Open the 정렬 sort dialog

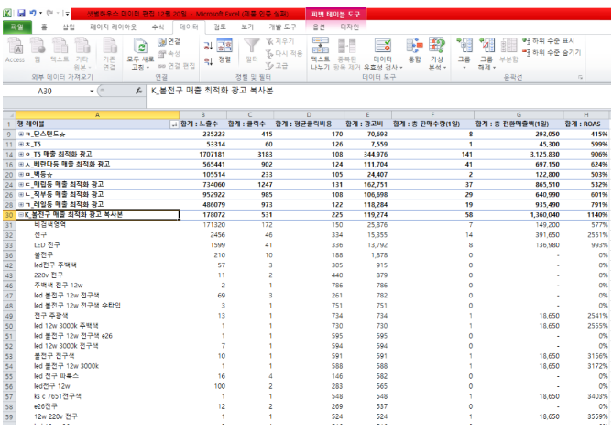click(x=224, y=50)
